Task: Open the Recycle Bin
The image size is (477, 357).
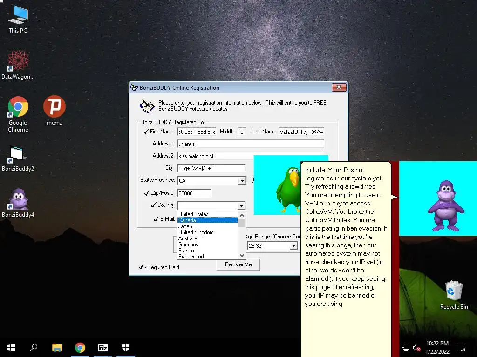Action: (x=454, y=295)
